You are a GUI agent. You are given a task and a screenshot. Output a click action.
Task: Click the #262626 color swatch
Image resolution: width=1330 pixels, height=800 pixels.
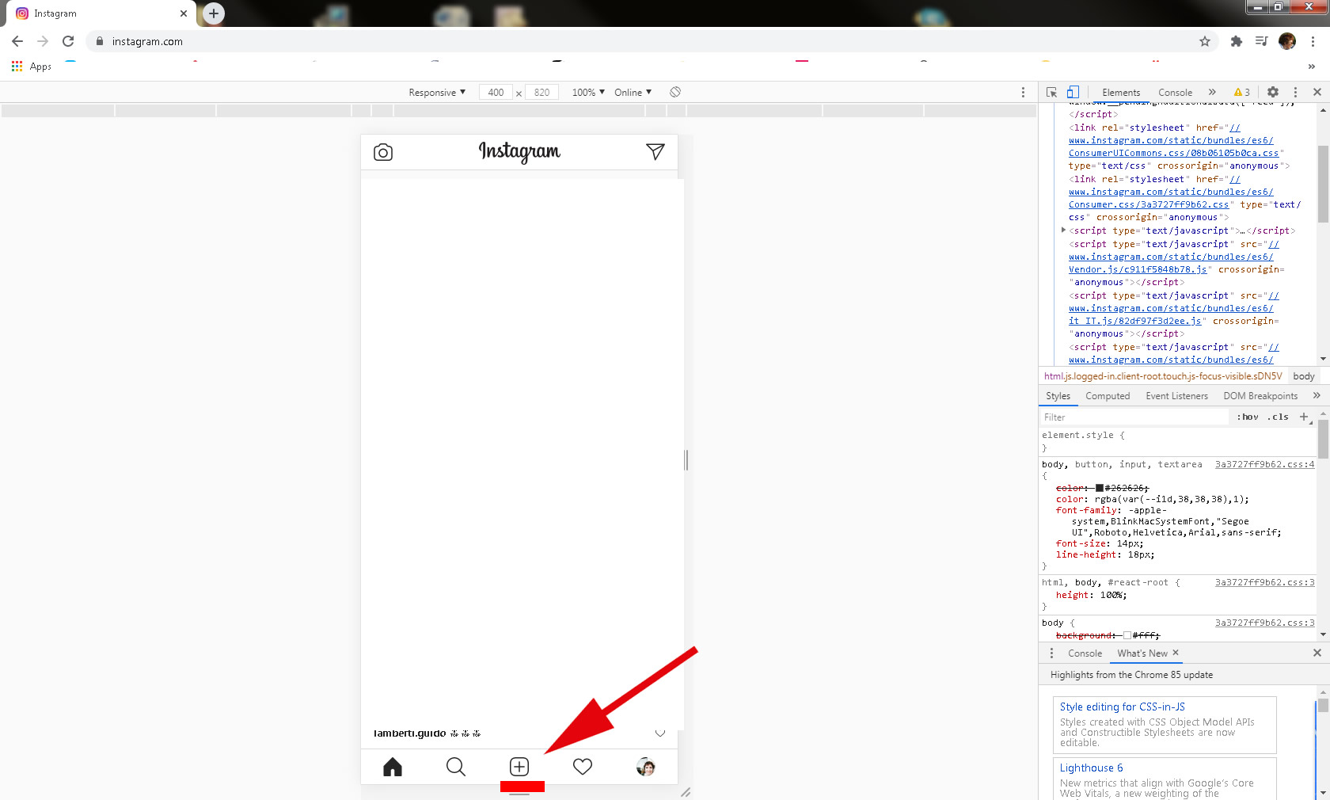click(x=1100, y=488)
